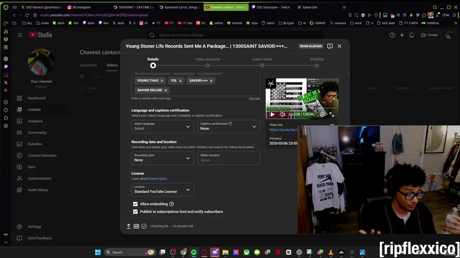
Task: Click the help icon beside Allow embedding
Action: tap(171, 204)
